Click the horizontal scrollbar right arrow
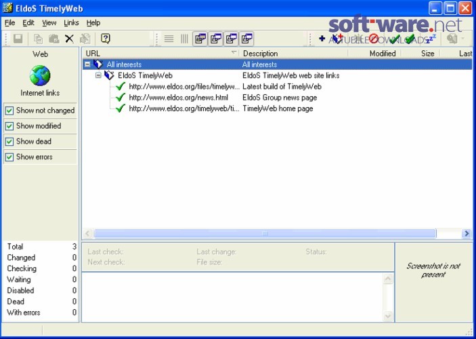Viewport: 476px width, 339px height. 467,233
